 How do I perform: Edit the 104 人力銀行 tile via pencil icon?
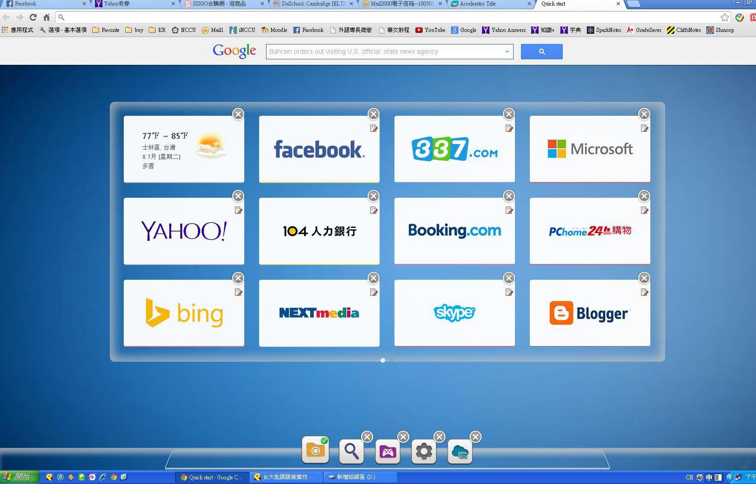tap(374, 210)
